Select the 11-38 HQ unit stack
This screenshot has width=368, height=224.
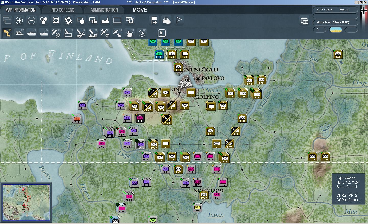pos(110,132)
